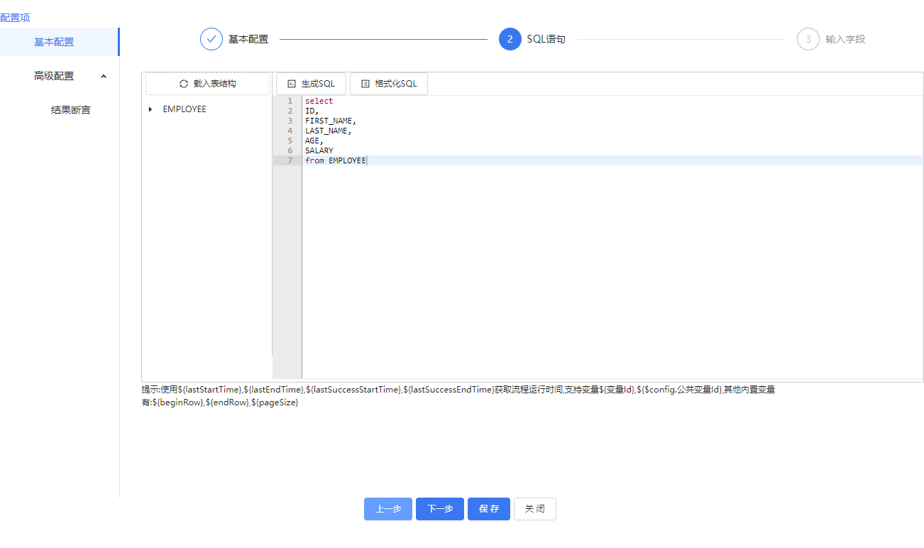Click the 生成SQL button
The image size is (924, 548).
point(311,84)
